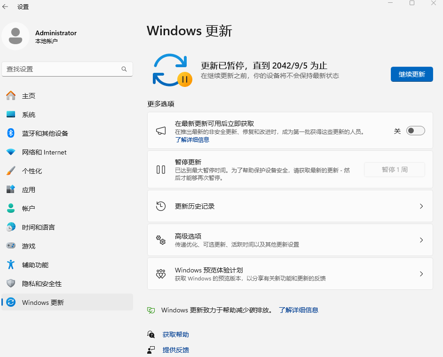Screen dimensions: 443x357
Task: Click the 提供反馈 link
Action: (x=175, y=350)
